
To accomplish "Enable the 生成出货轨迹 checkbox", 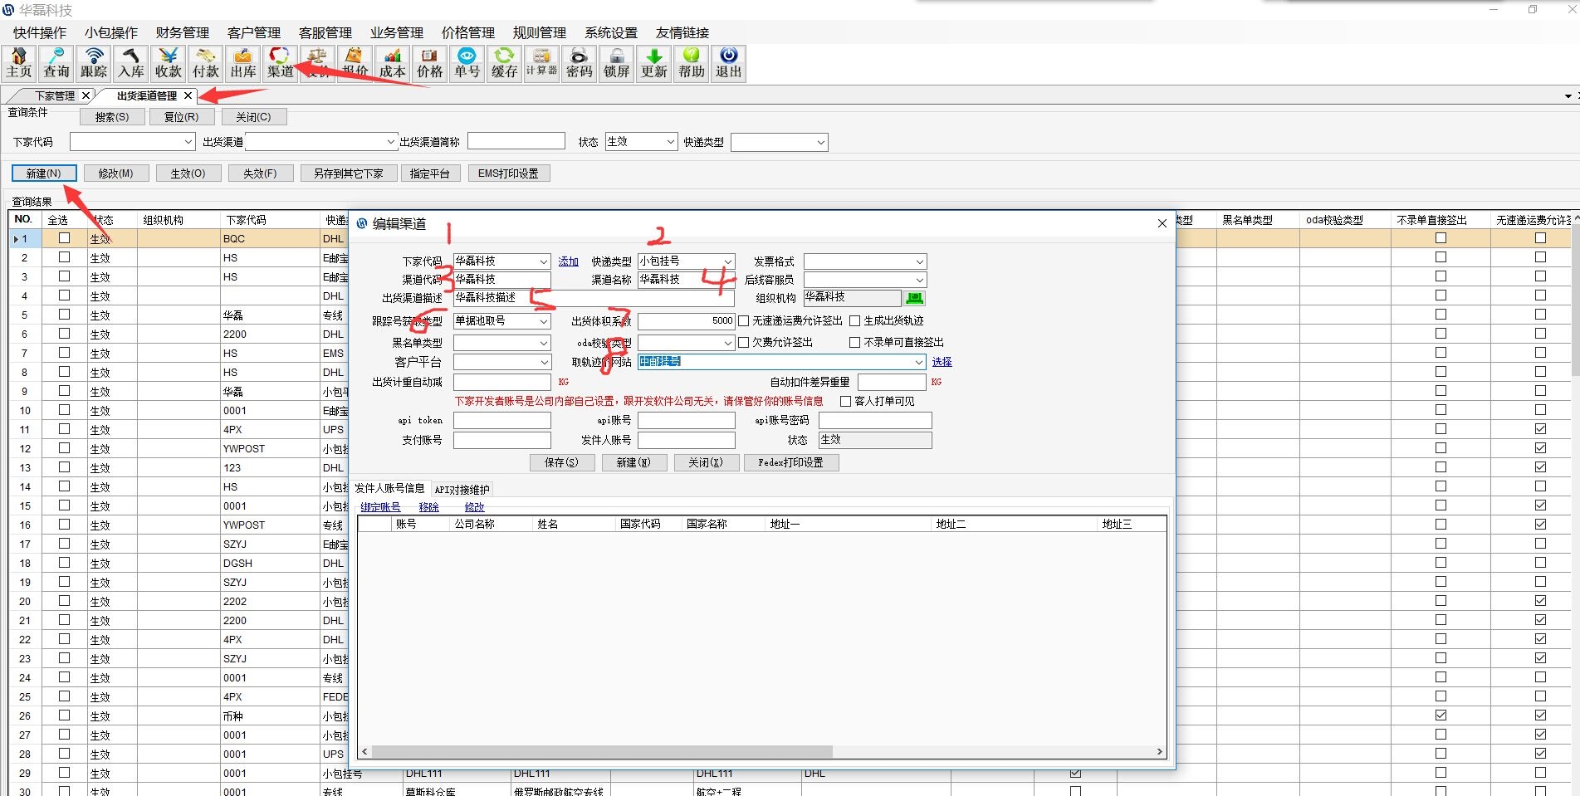I will tap(854, 321).
